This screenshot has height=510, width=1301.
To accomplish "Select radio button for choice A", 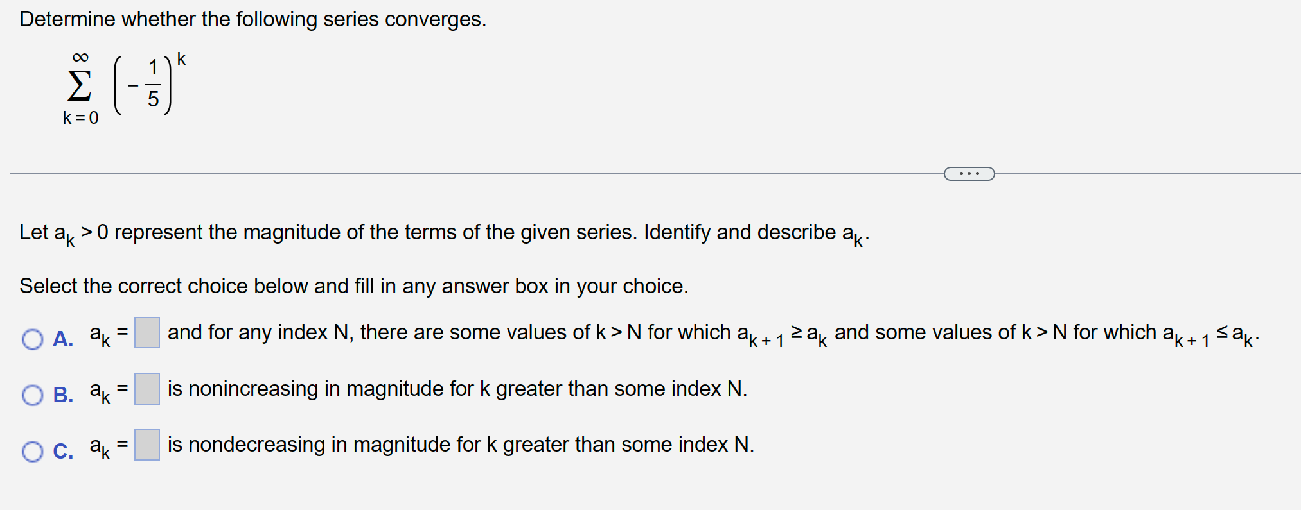I will click(x=31, y=339).
